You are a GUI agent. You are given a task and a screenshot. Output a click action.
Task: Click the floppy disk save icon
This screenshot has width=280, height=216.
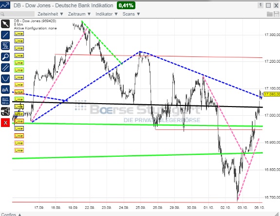(x=276, y=14)
